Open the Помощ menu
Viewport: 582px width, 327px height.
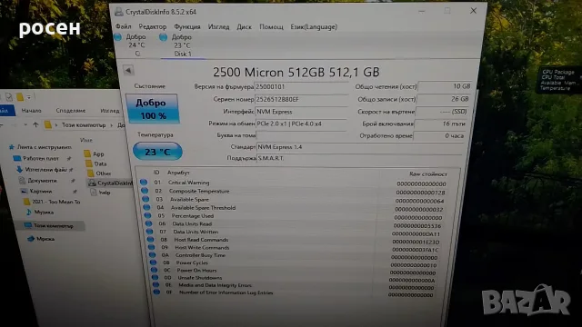coord(271,26)
